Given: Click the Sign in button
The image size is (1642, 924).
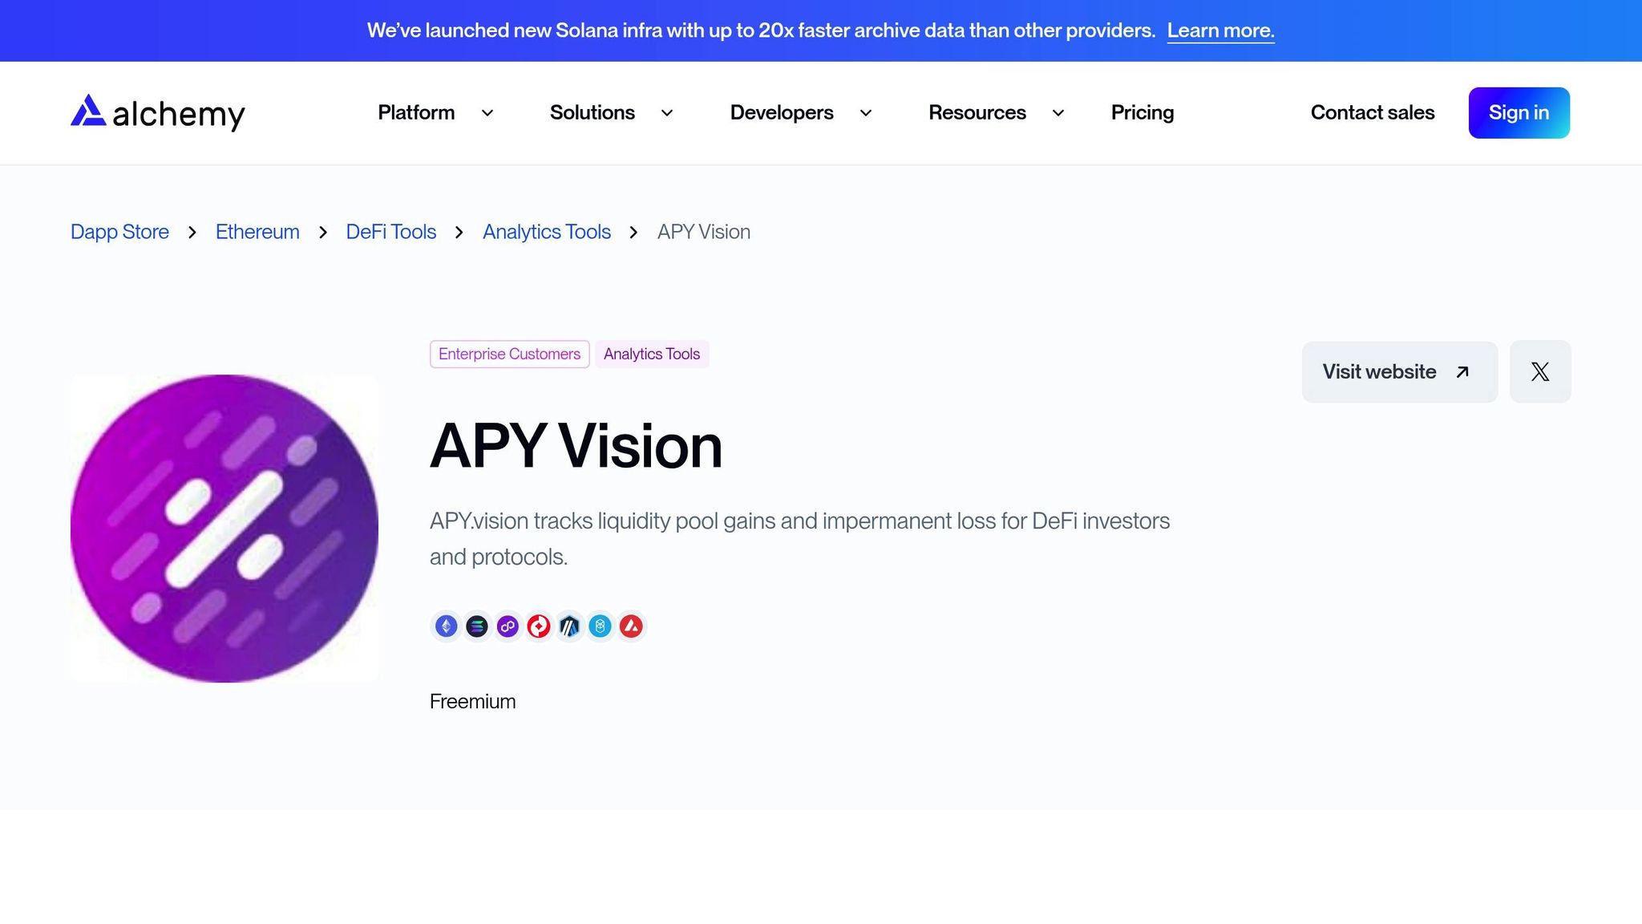Looking at the screenshot, I should pyautogui.click(x=1519, y=113).
